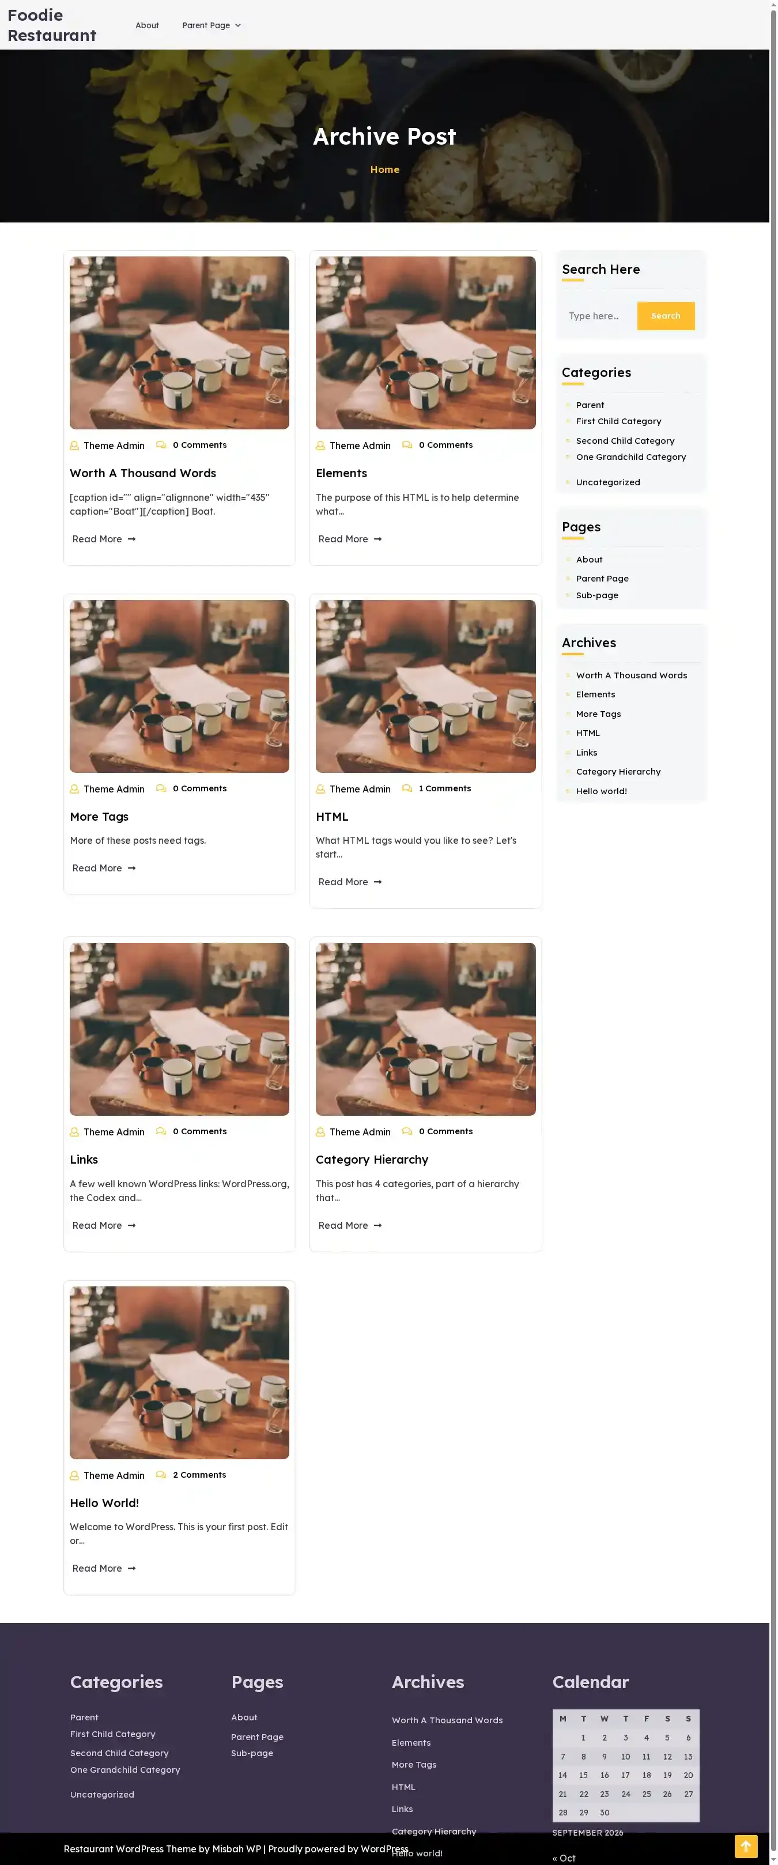Open the Hello World! post title
The width and height of the screenshot is (778, 1865).
click(x=104, y=1502)
